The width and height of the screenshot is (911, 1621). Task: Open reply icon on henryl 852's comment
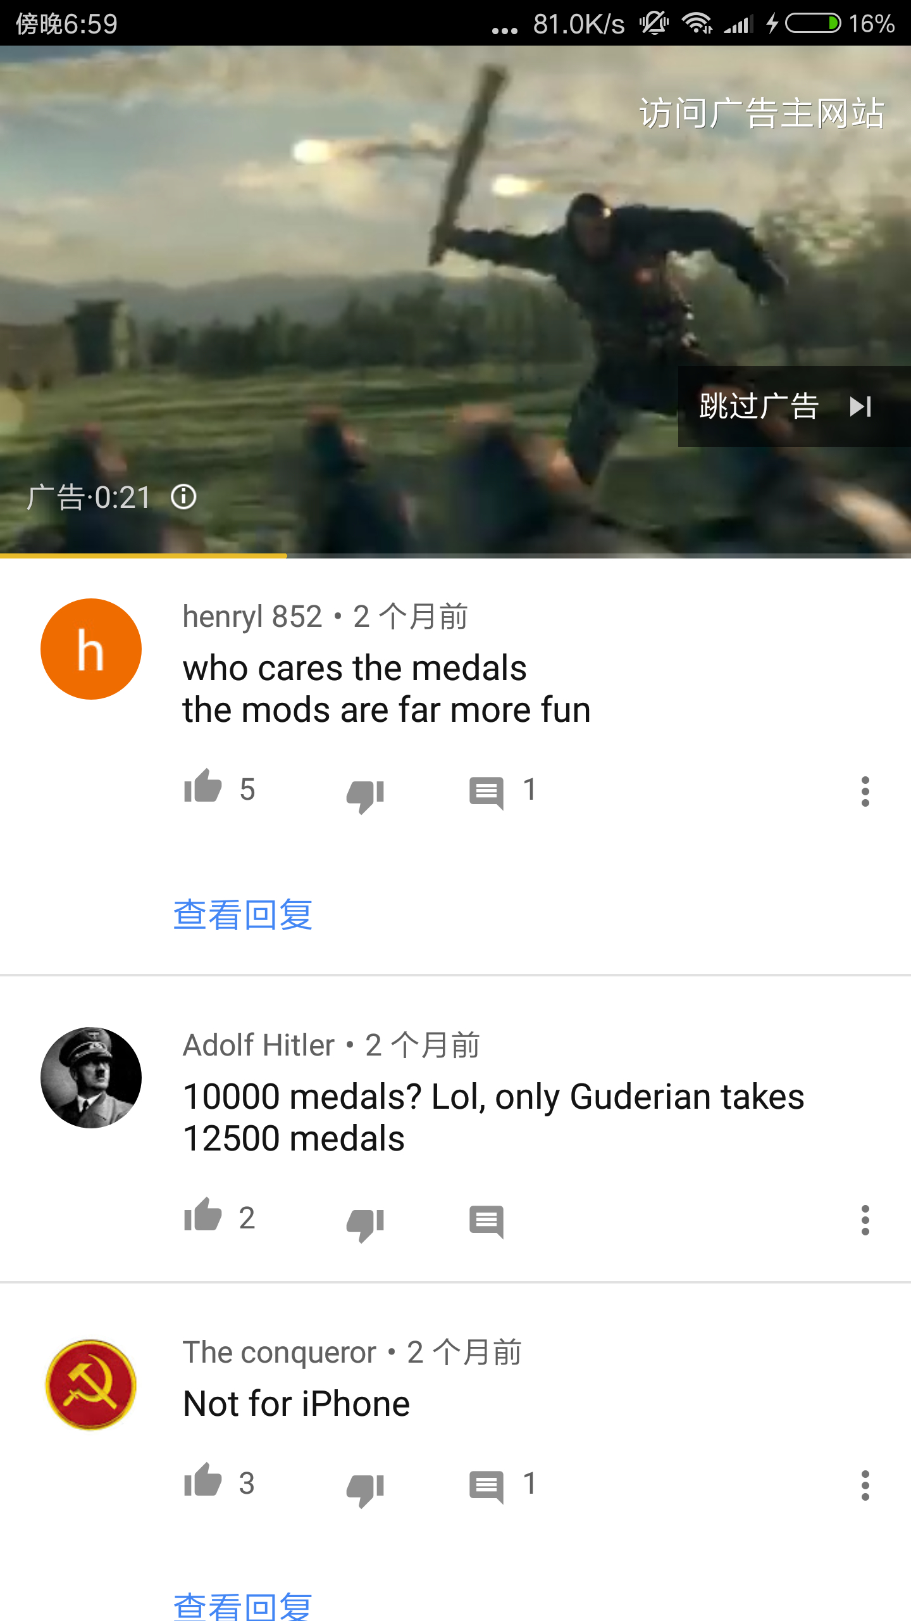coord(486,793)
